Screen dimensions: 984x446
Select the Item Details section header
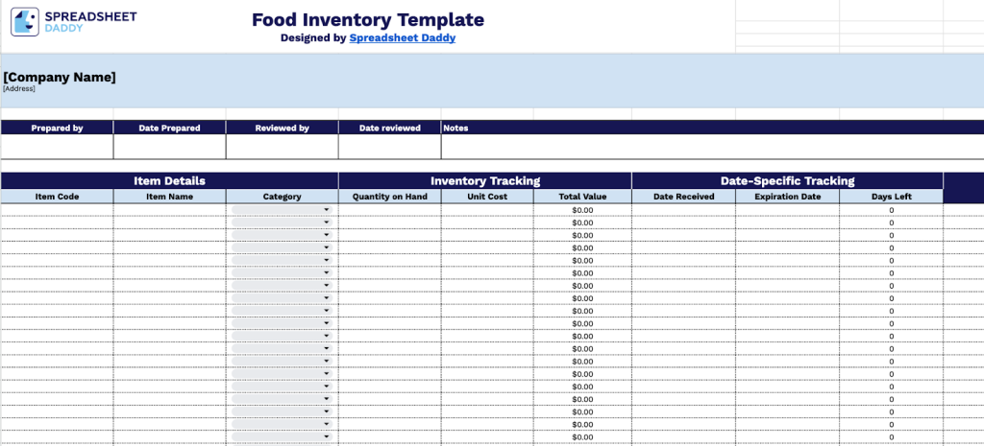point(169,180)
